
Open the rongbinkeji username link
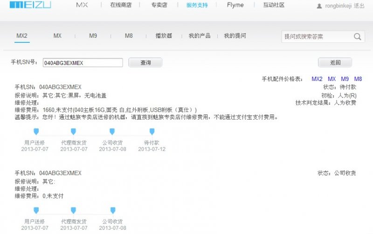click(x=338, y=6)
